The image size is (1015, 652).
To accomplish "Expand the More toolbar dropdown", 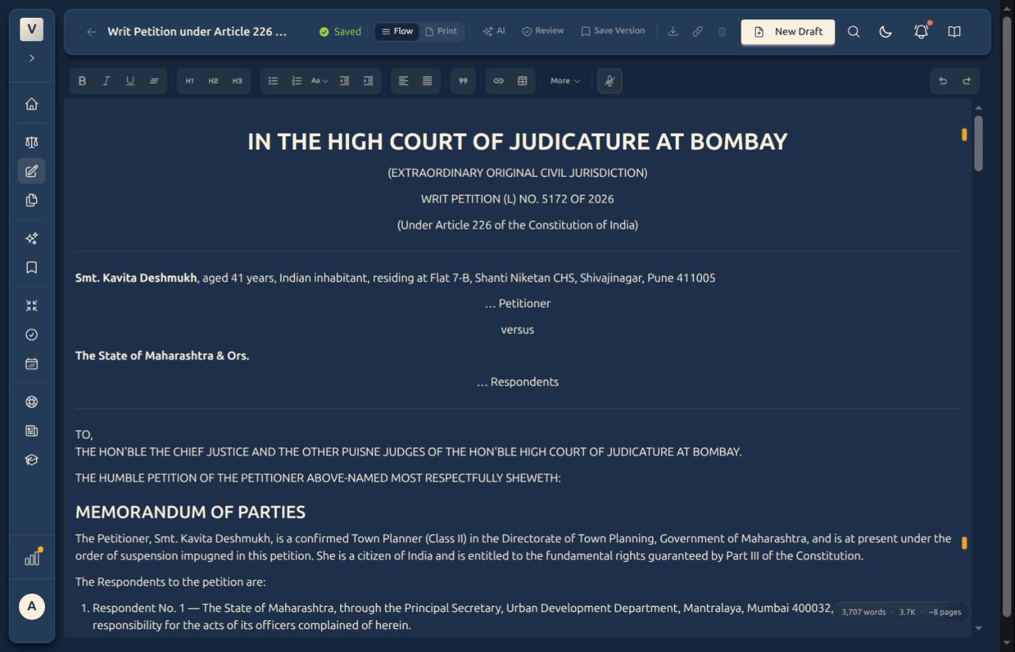I will point(565,81).
